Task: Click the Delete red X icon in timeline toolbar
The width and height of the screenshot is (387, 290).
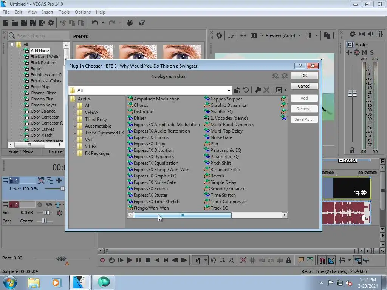Action: tap(243, 260)
